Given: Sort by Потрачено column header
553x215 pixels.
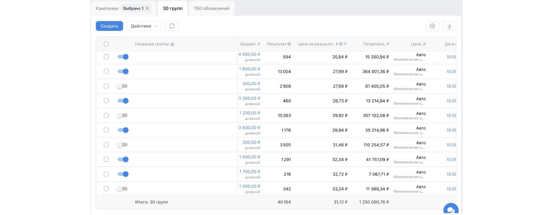Looking at the screenshot, I should coord(376,44).
